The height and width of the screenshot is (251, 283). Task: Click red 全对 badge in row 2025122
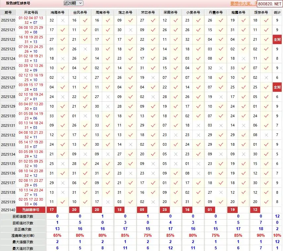point(277,39)
